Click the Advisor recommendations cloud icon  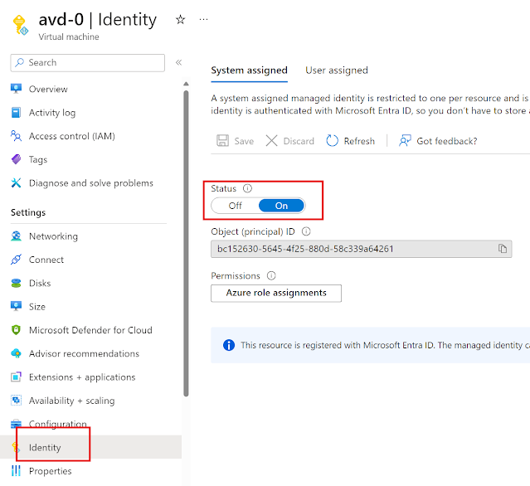pyautogui.click(x=16, y=353)
